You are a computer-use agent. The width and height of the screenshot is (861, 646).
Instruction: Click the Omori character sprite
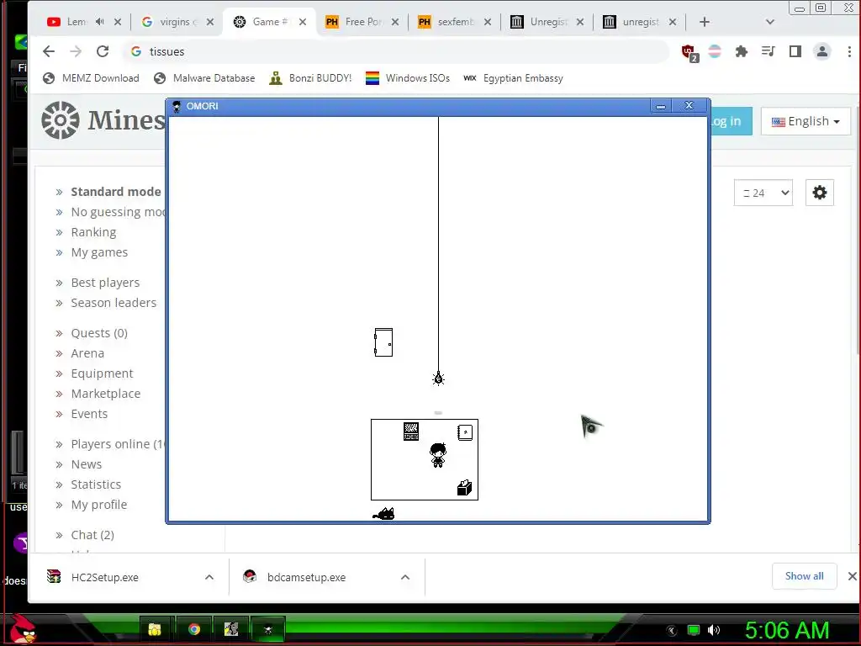click(437, 455)
